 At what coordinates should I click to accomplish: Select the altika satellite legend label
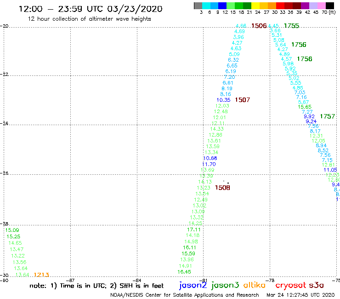point(254,285)
